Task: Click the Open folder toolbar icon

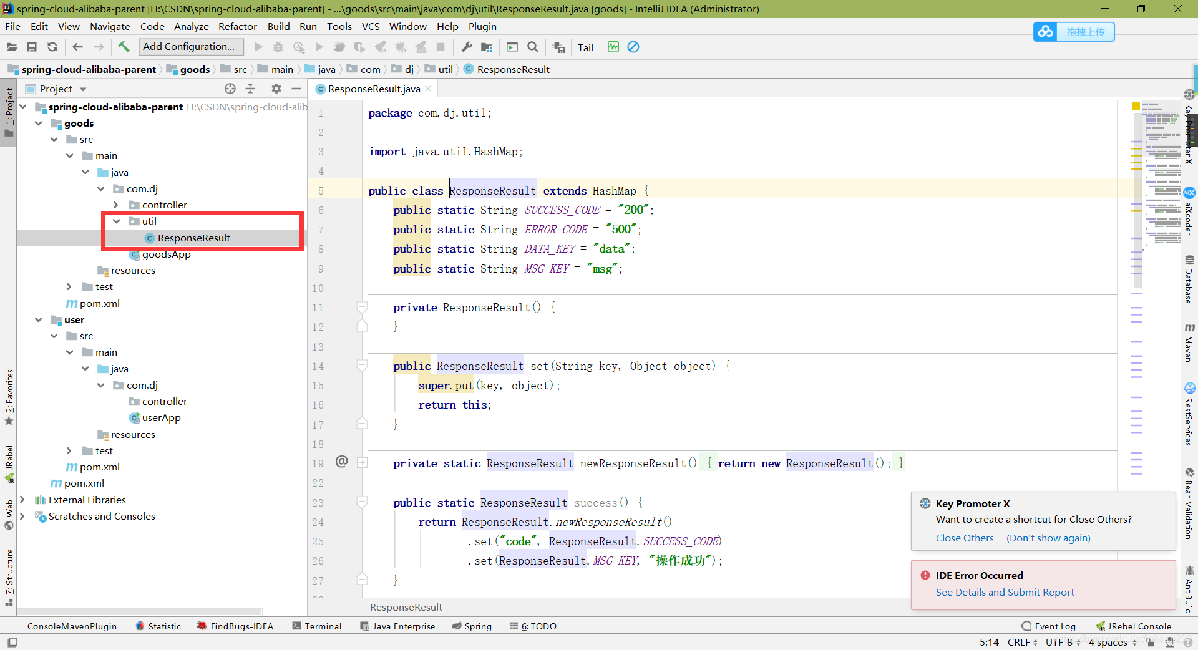Action: pos(12,47)
